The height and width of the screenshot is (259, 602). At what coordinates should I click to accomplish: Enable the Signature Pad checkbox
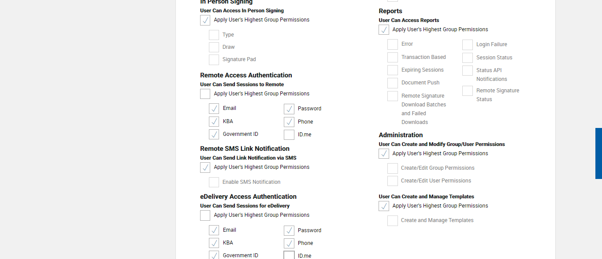tap(214, 59)
